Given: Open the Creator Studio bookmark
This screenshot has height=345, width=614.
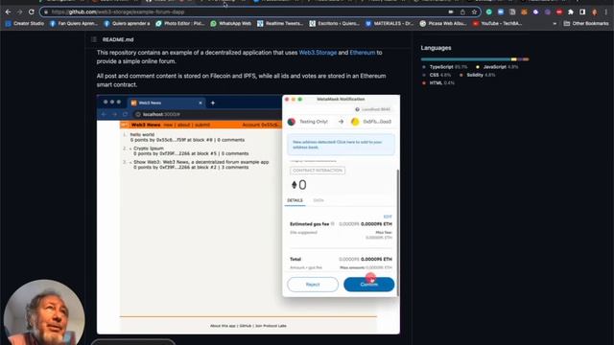Looking at the screenshot, I should [x=25, y=23].
